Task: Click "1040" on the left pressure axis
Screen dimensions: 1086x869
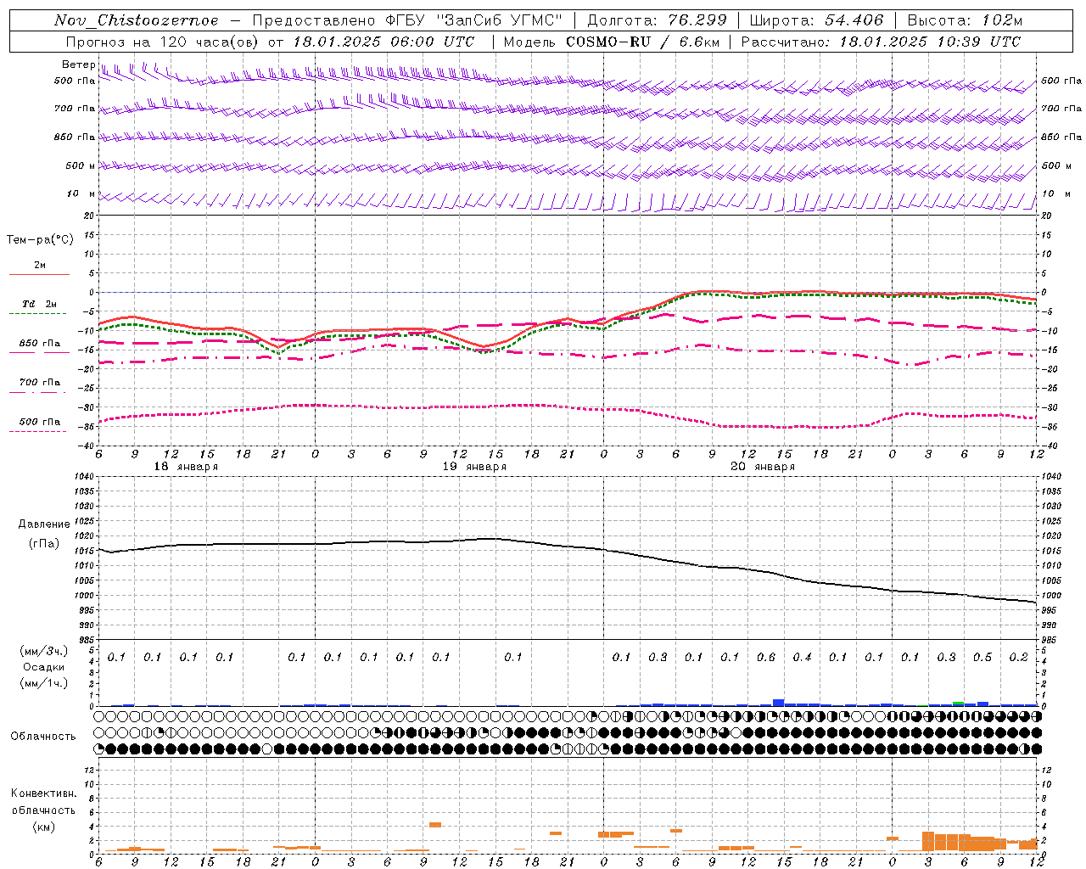Action: (x=86, y=477)
